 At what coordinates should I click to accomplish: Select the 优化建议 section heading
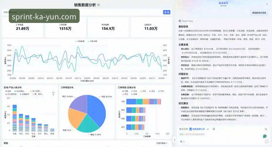183,103
